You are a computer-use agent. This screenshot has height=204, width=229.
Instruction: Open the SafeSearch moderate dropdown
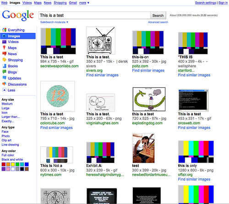coord(54,22)
